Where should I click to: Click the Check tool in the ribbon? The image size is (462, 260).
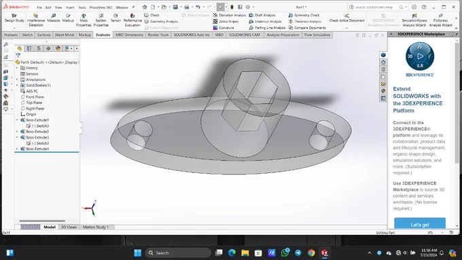pos(152,15)
